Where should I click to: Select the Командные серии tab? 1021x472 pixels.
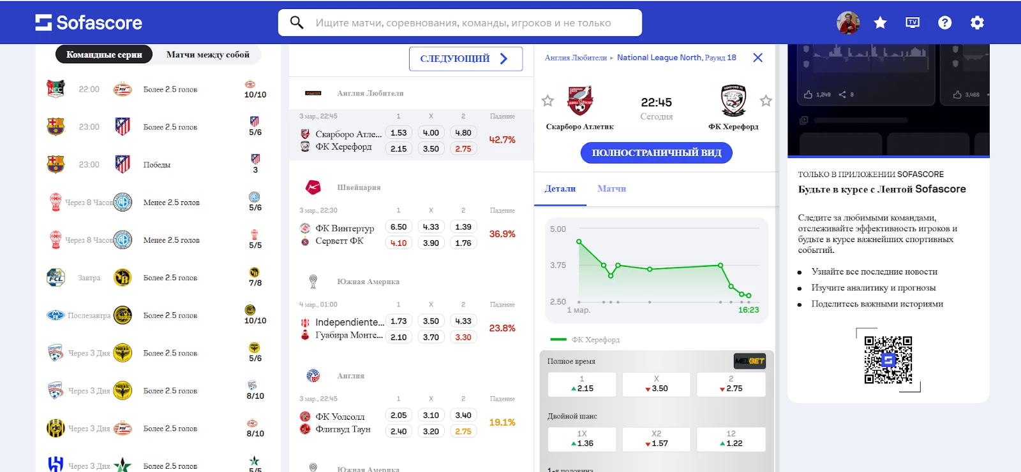(x=104, y=55)
